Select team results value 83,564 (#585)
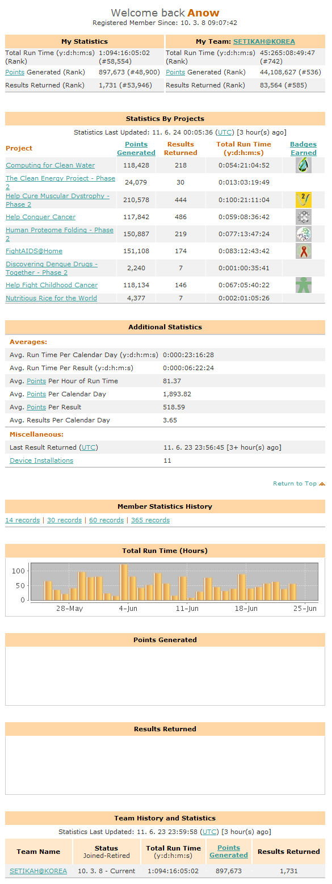 283,85
